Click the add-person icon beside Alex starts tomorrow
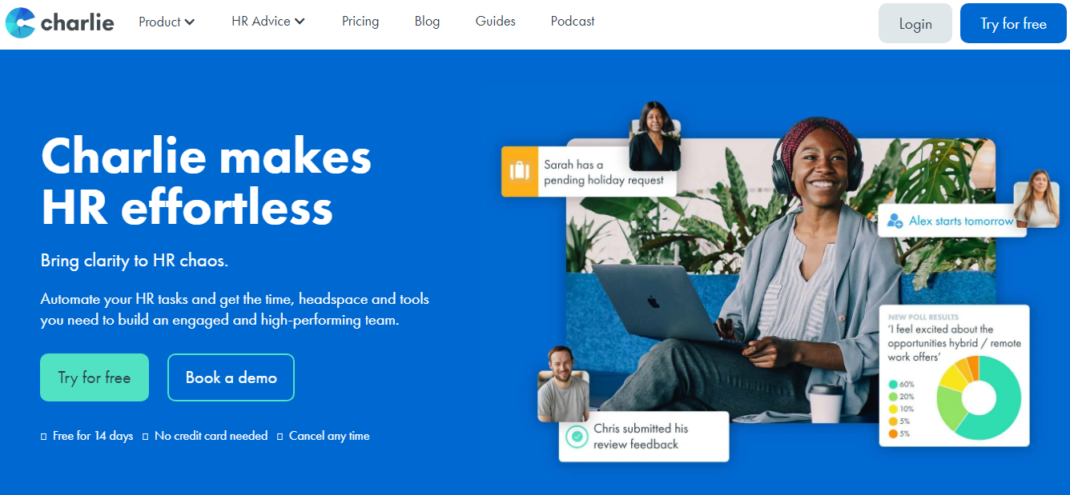The image size is (1070, 495). [x=895, y=221]
